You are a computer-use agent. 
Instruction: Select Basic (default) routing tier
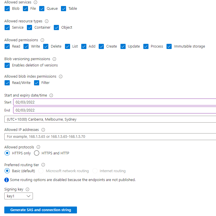(7, 171)
